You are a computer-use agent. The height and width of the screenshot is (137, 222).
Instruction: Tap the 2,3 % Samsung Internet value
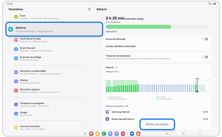(x=205, y=112)
